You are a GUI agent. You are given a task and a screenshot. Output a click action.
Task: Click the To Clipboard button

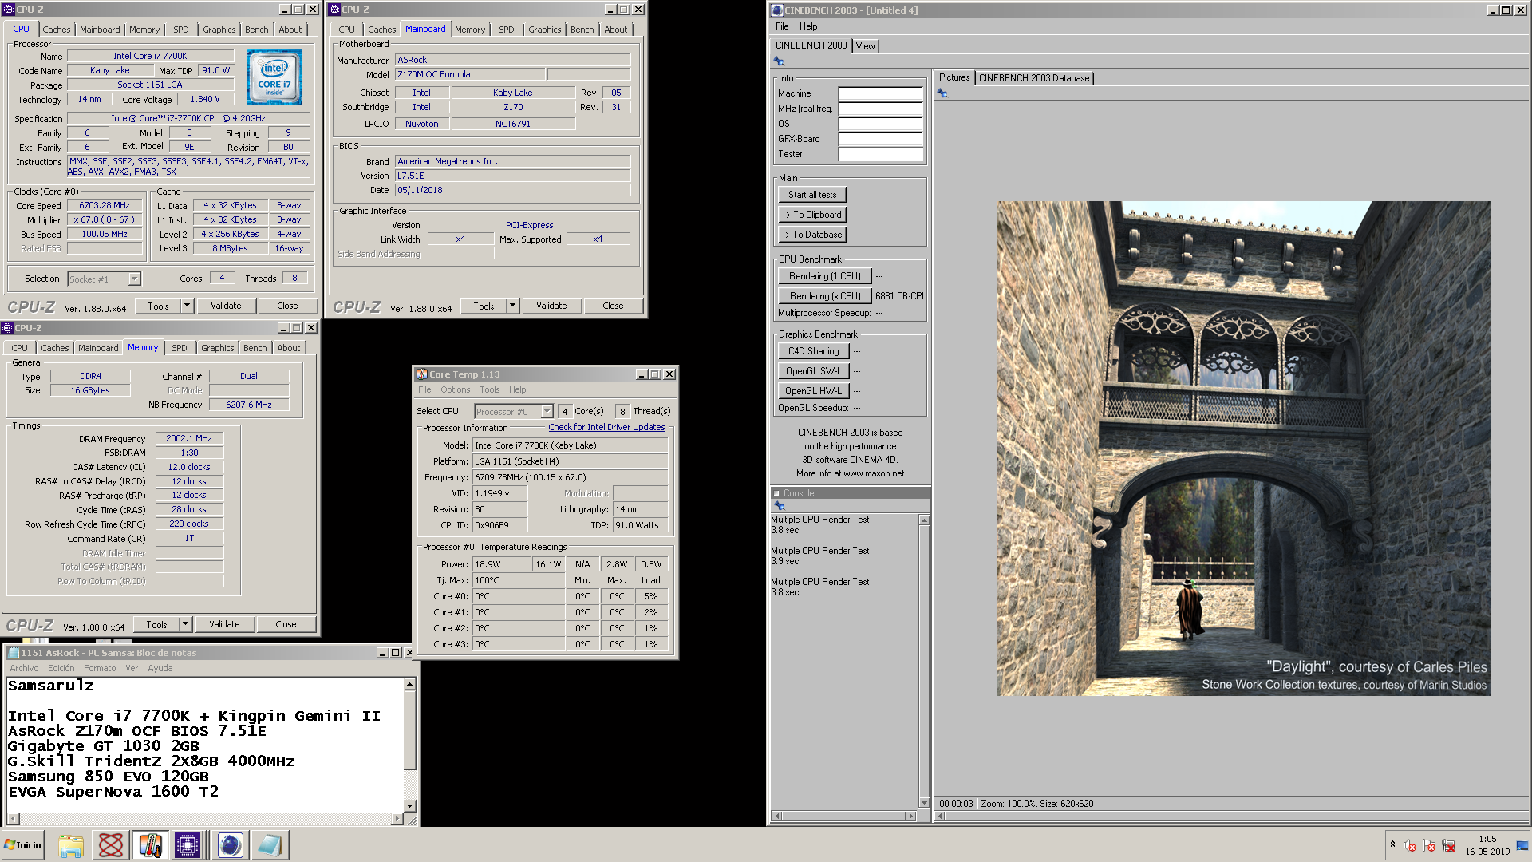click(812, 215)
